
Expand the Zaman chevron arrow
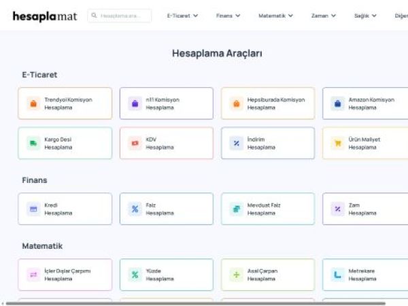(x=333, y=16)
